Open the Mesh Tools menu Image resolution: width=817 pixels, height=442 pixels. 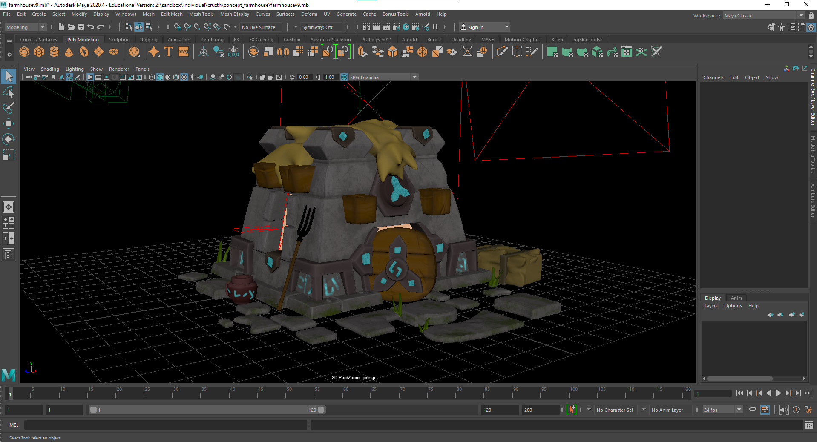(201, 14)
